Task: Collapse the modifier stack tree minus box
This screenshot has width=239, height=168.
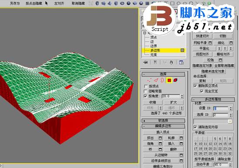Action: point(145,33)
